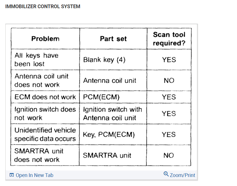Click the Blank key (4) cell
The image size is (237, 186).
[104, 60]
